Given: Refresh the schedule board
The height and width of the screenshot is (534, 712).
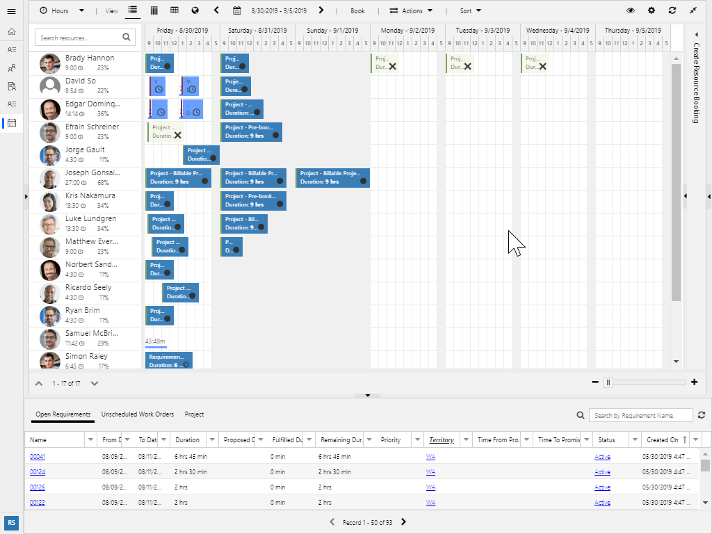Looking at the screenshot, I should (671, 10).
